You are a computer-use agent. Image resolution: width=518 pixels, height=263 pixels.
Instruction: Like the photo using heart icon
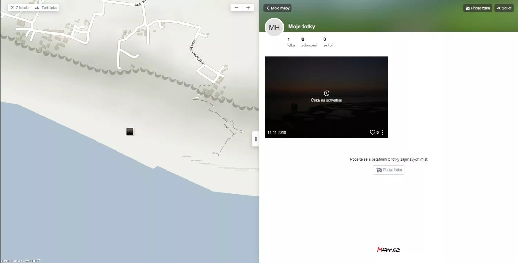pyautogui.click(x=372, y=132)
